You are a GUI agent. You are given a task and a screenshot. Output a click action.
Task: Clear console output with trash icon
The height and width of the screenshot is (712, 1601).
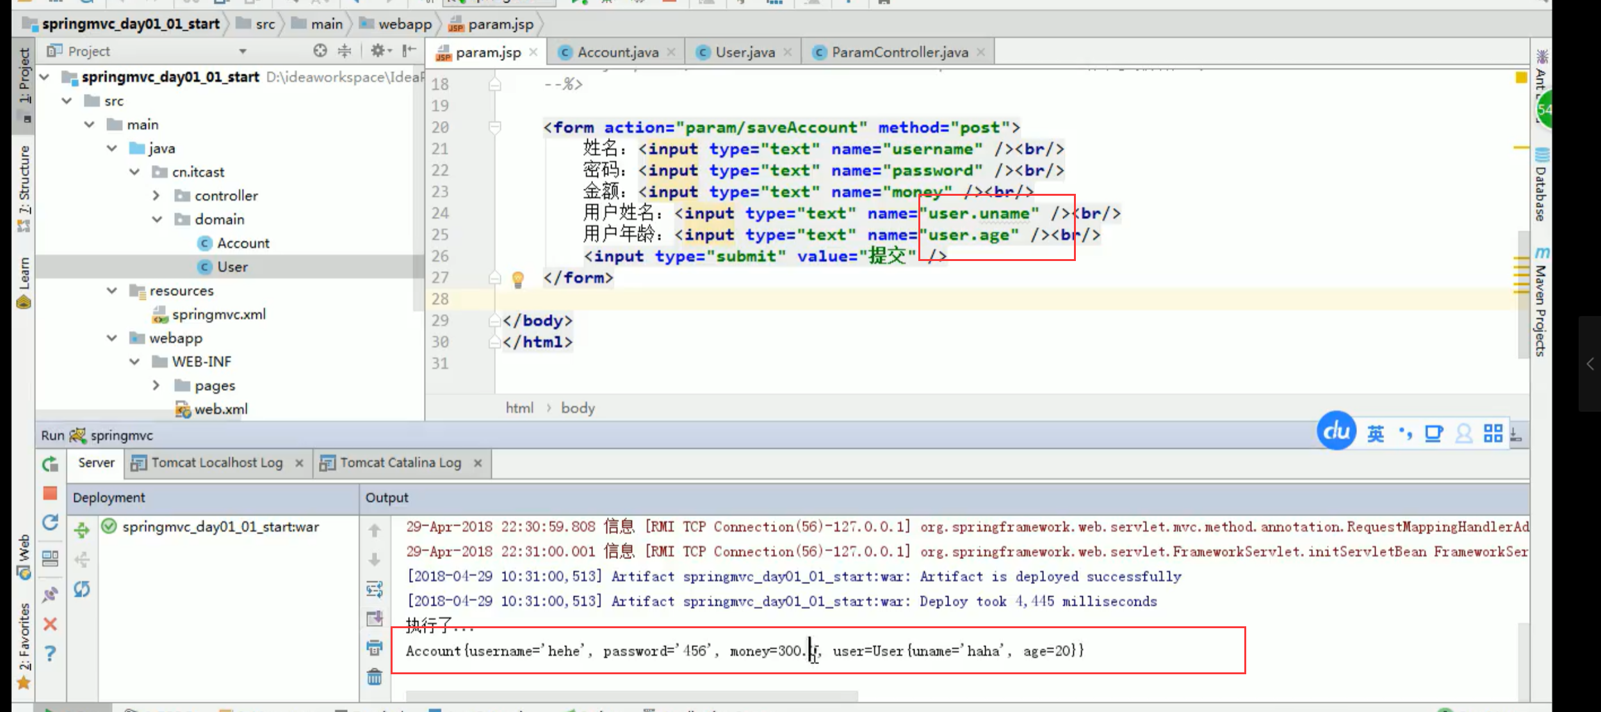(375, 677)
